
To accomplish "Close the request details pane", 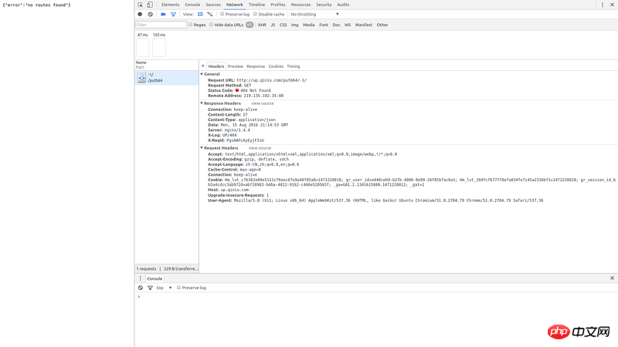I will pos(203,66).
